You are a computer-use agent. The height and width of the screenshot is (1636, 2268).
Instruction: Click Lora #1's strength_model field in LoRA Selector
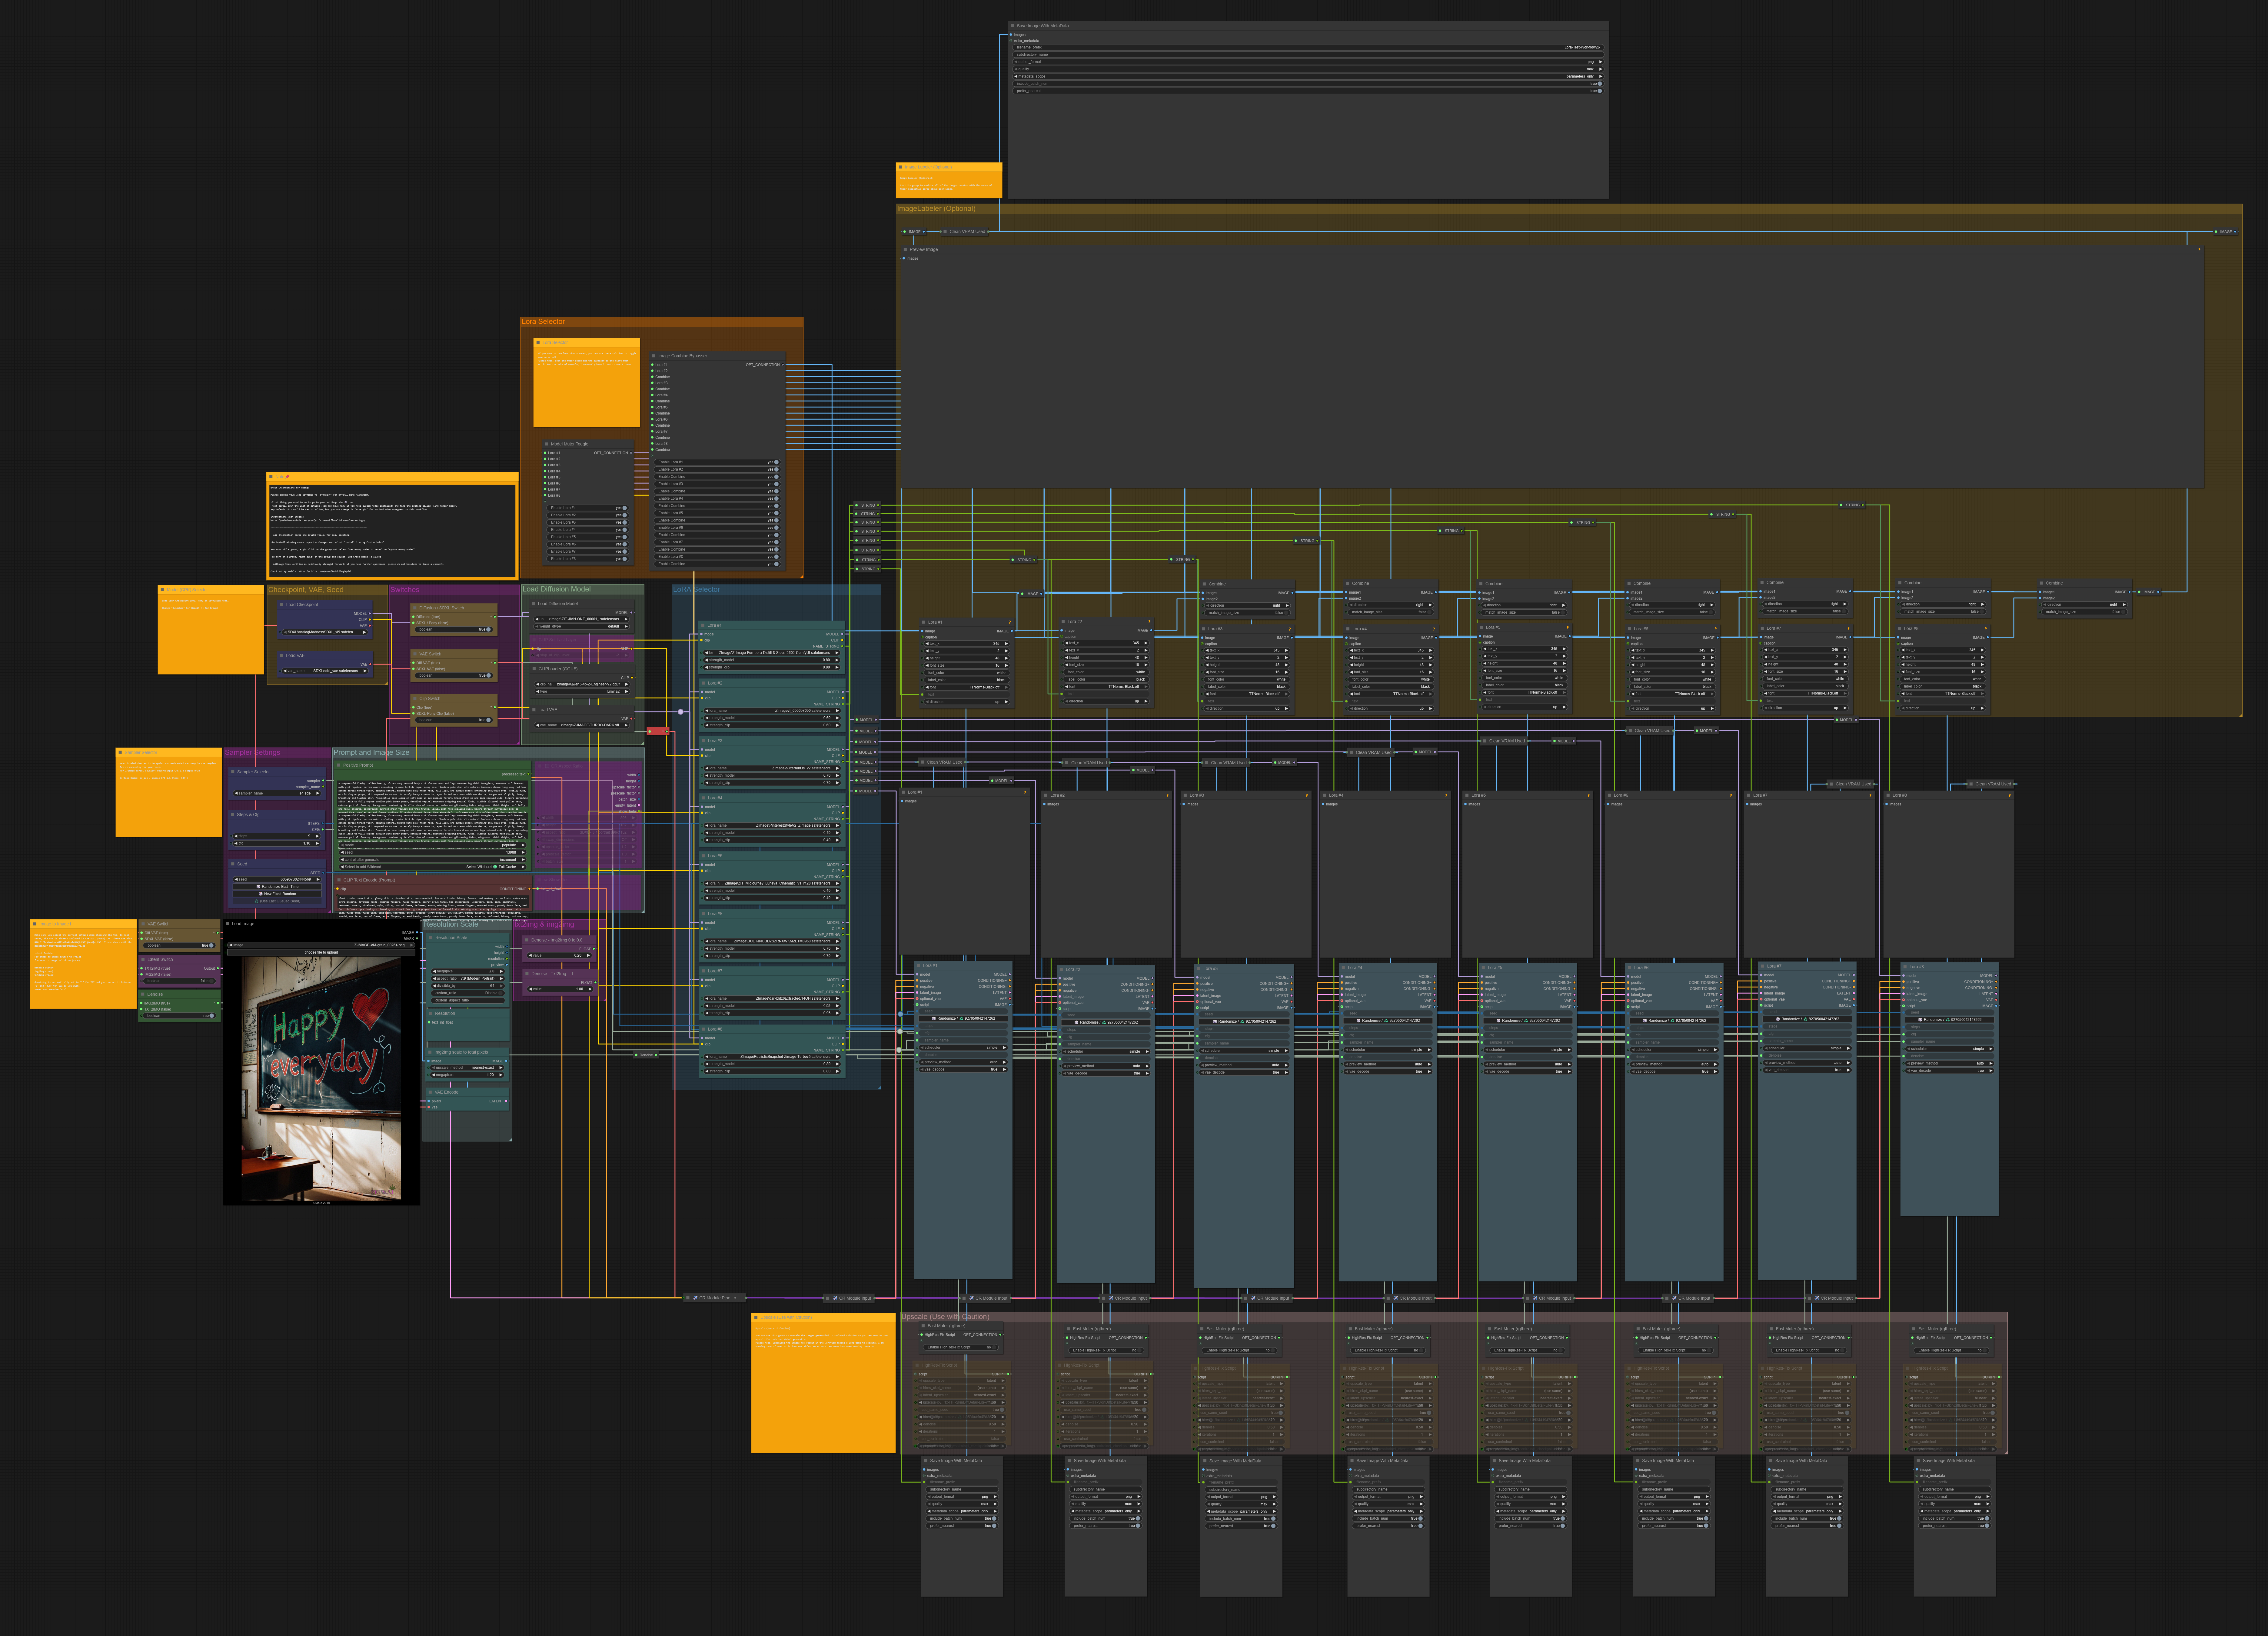772,660
